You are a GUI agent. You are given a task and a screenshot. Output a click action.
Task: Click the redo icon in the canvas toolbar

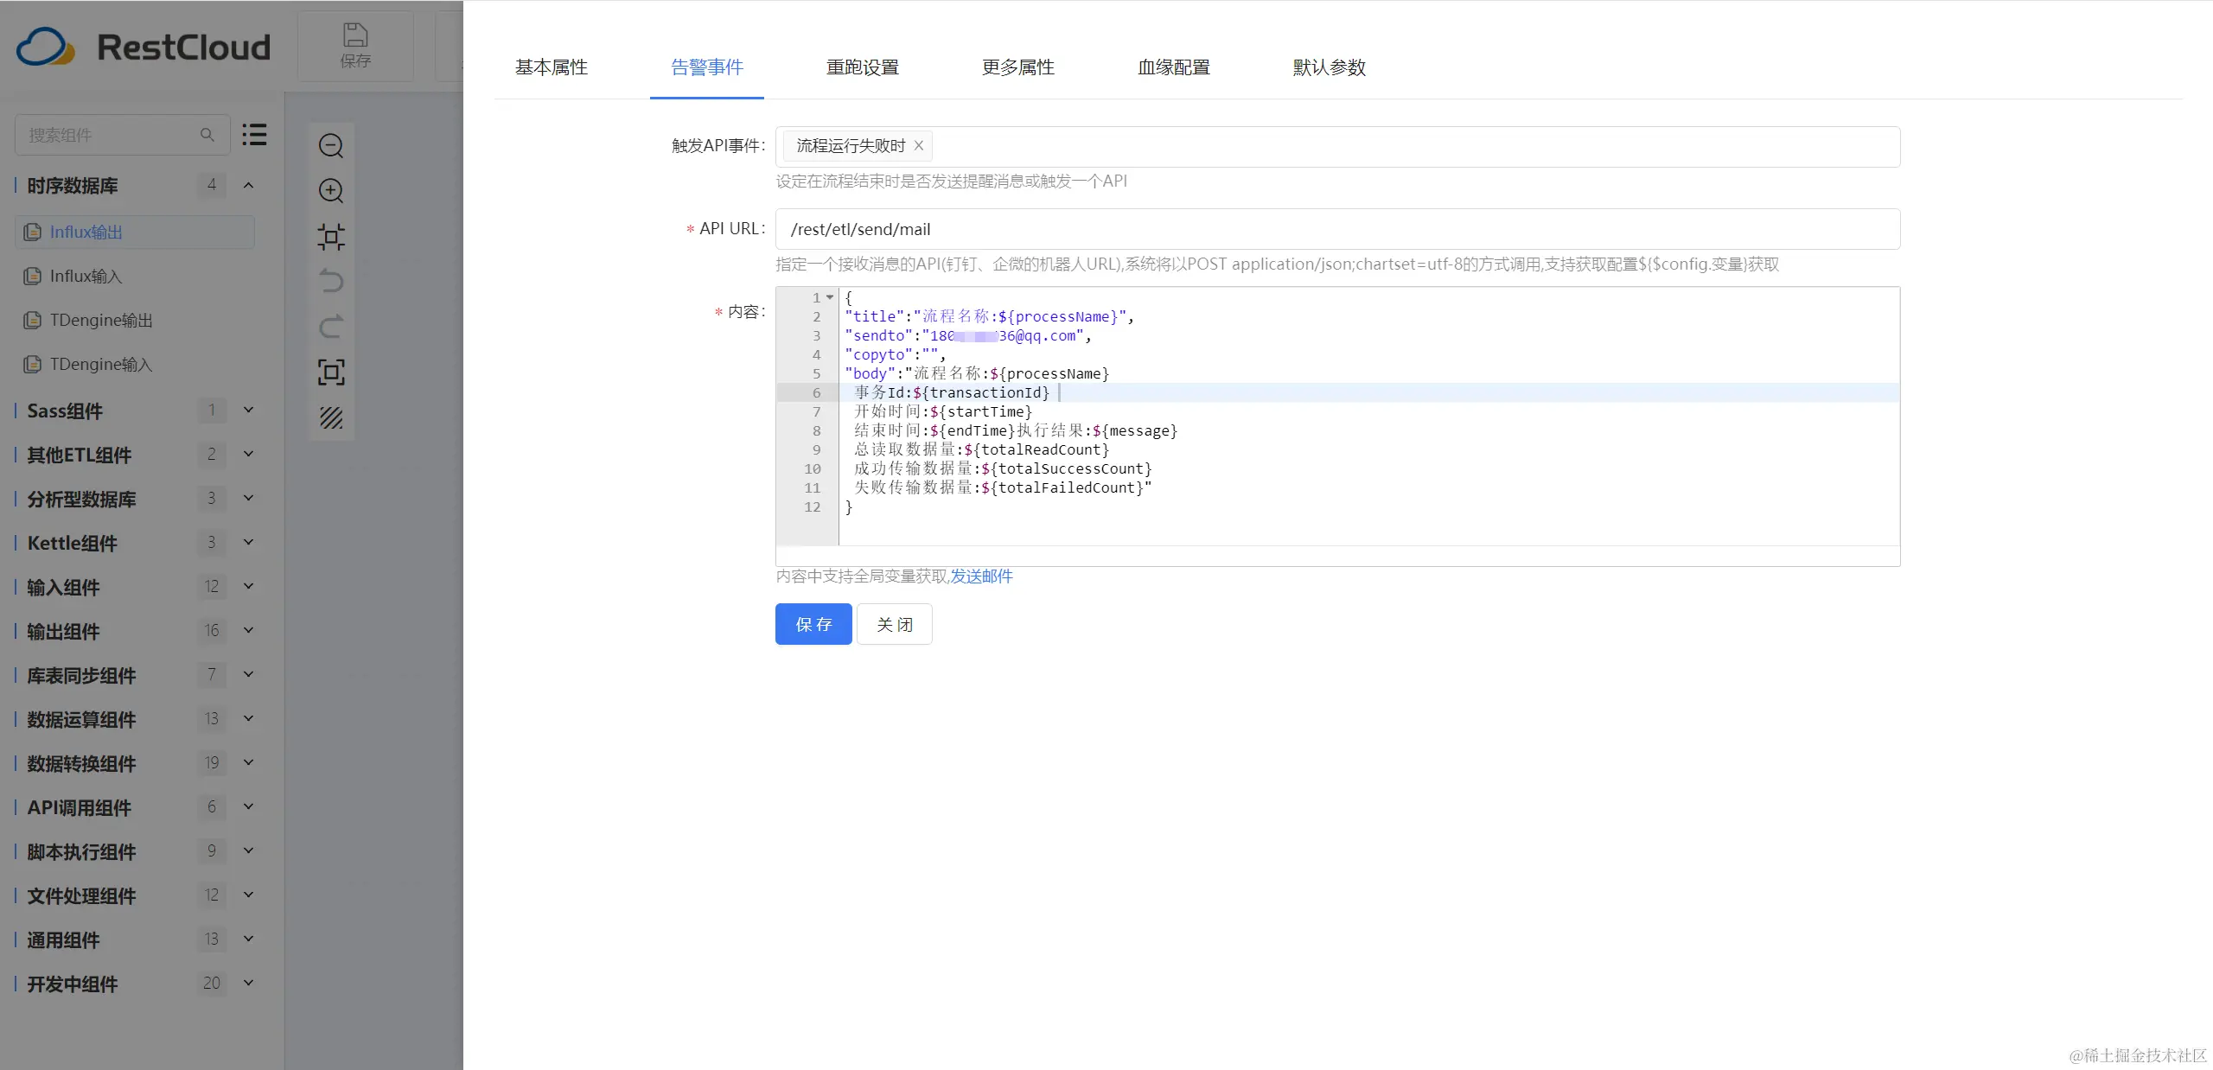331,327
